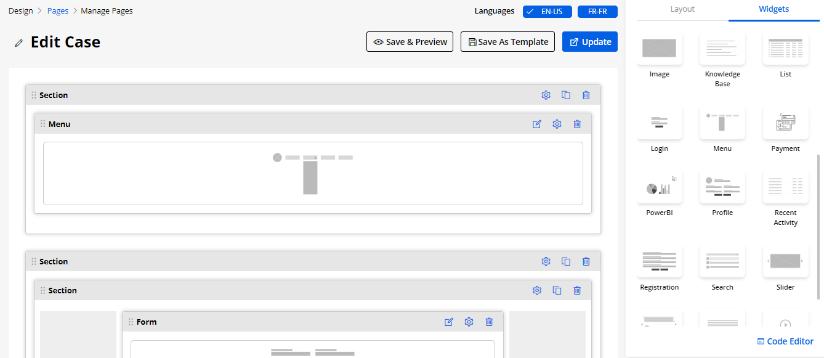Edit the Menu widget with pencil icon
This screenshot has width=824, height=358.
pyautogui.click(x=536, y=124)
